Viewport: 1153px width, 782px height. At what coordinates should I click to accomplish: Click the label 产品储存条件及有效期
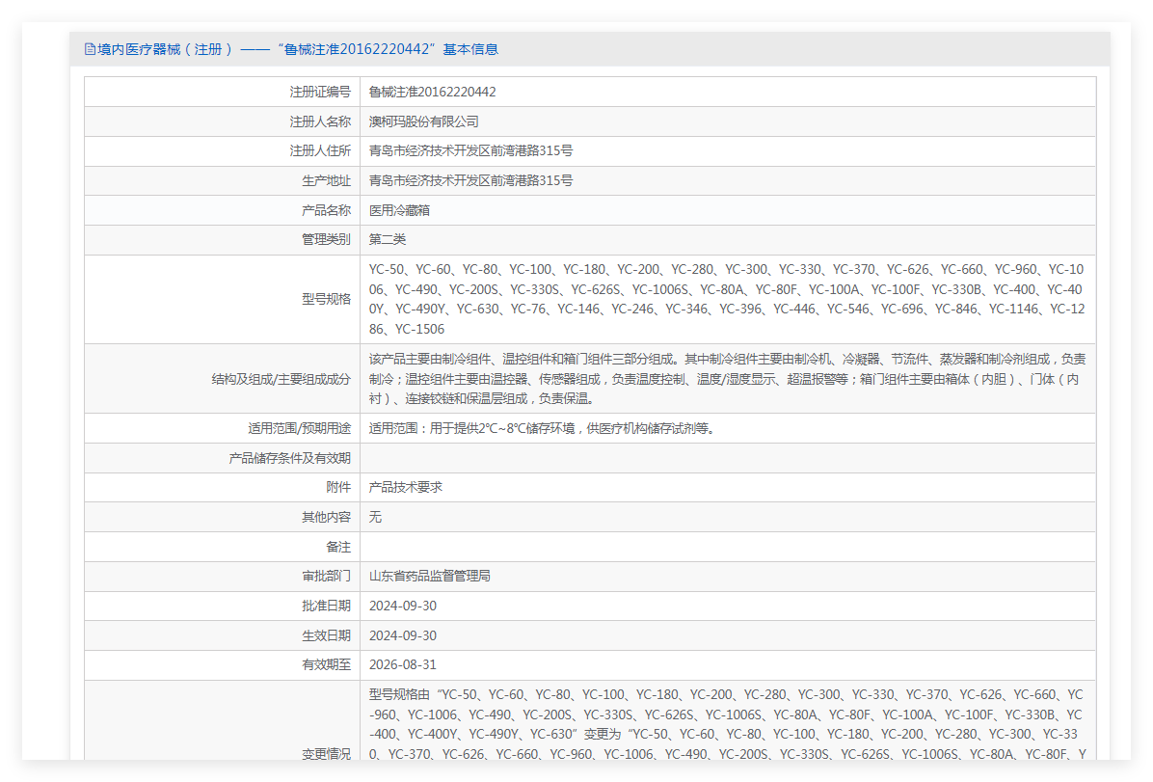coord(290,458)
